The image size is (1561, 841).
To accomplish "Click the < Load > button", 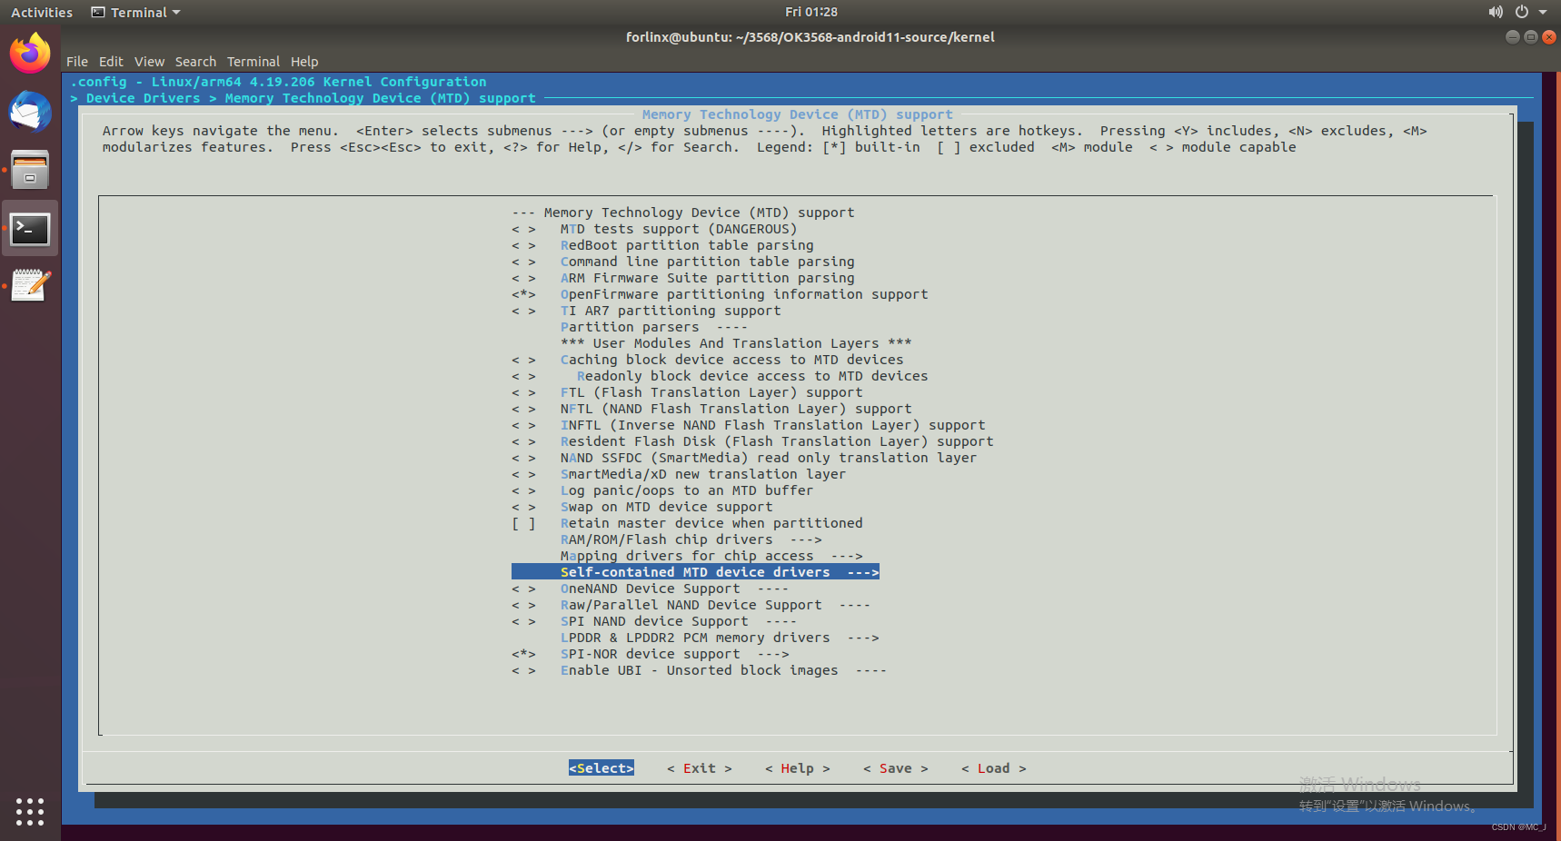I will [x=994, y=768].
